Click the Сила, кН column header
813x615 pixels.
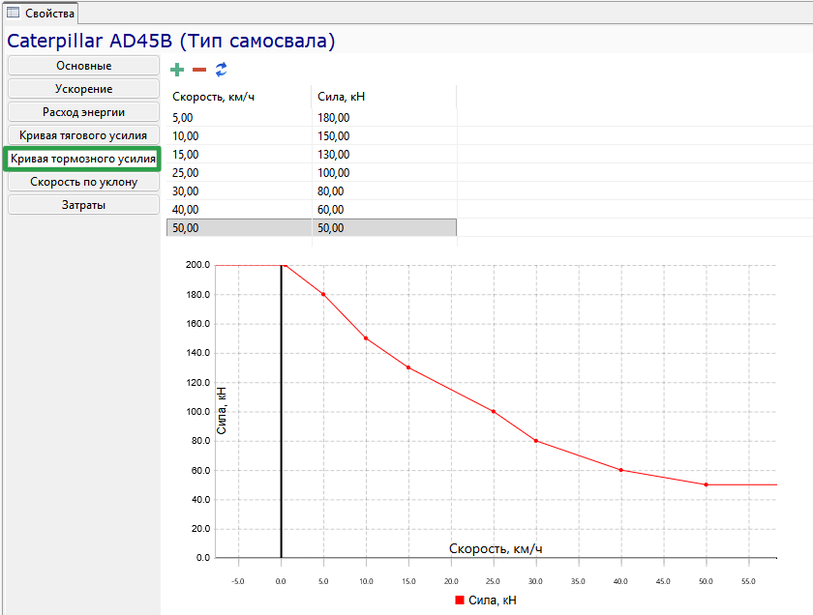click(384, 97)
